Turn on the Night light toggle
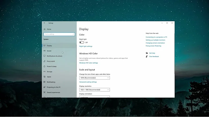The height and width of the screenshot is (117, 209). 82,42
